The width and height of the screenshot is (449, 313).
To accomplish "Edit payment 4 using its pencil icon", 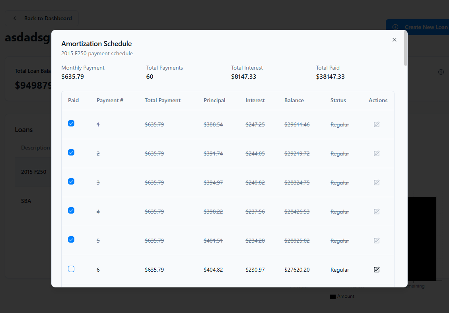I will click(377, 212).
